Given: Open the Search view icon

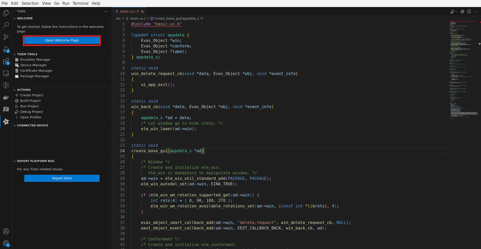Looking at the screenshot, I should 6,25.
